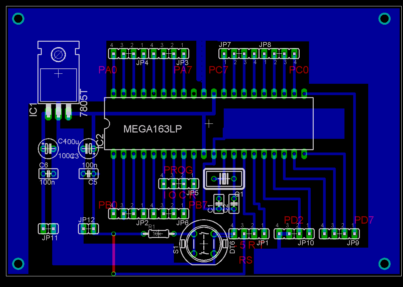Click the magenta vertical wire segment

pos(114,254)
